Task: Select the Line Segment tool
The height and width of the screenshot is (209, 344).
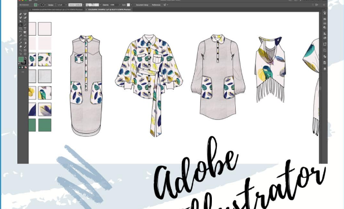Action: [25, 25]
